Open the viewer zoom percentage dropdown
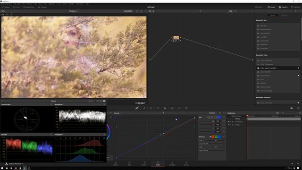Image resolution: width=302 pixels, height=170 pixels. point(4,11)
